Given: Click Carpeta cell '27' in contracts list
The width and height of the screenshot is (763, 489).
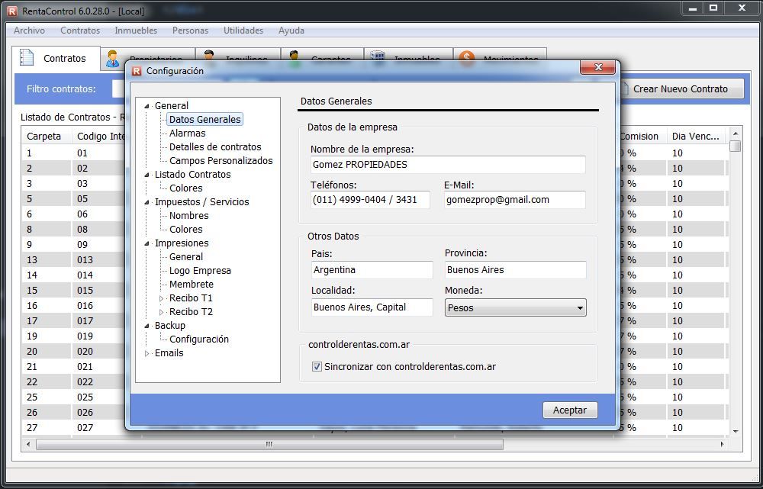Looking at the screenshot, I should [x=47, y=428].
